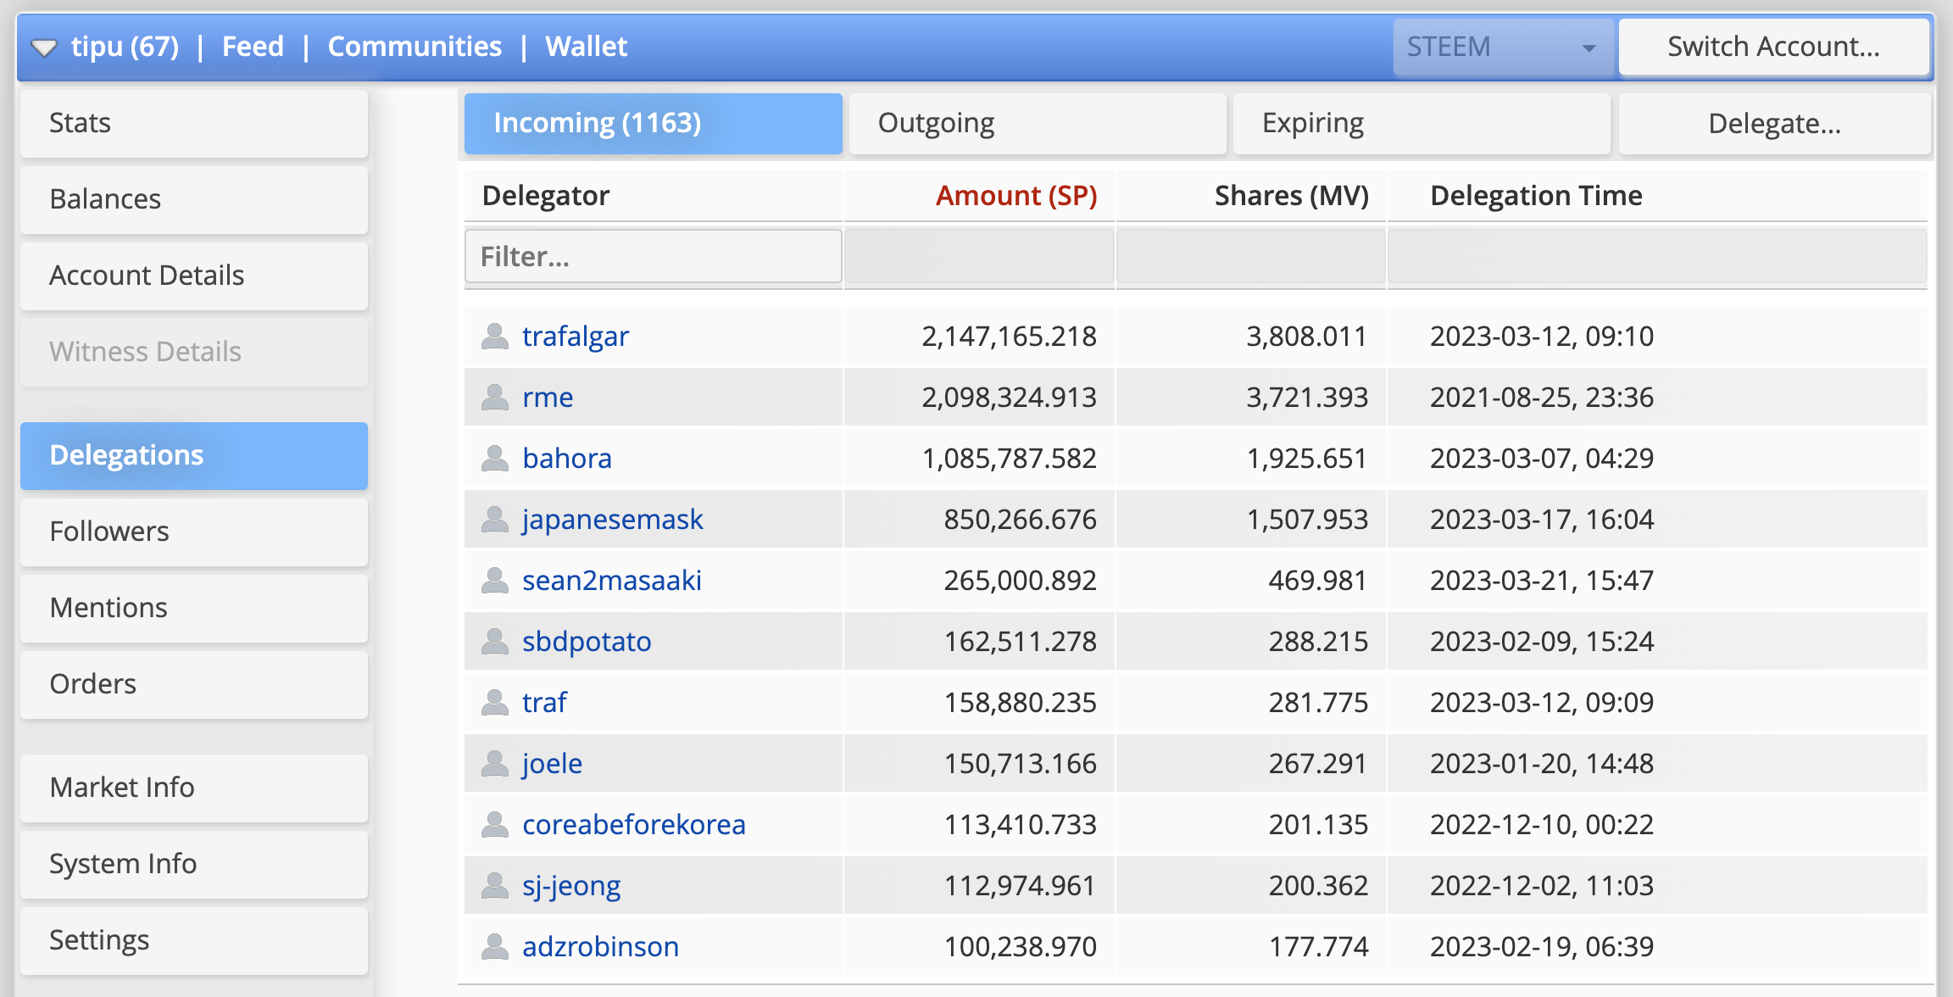
Task: Click the user icon next to japanesemask
Action: (x=494, y=520)
